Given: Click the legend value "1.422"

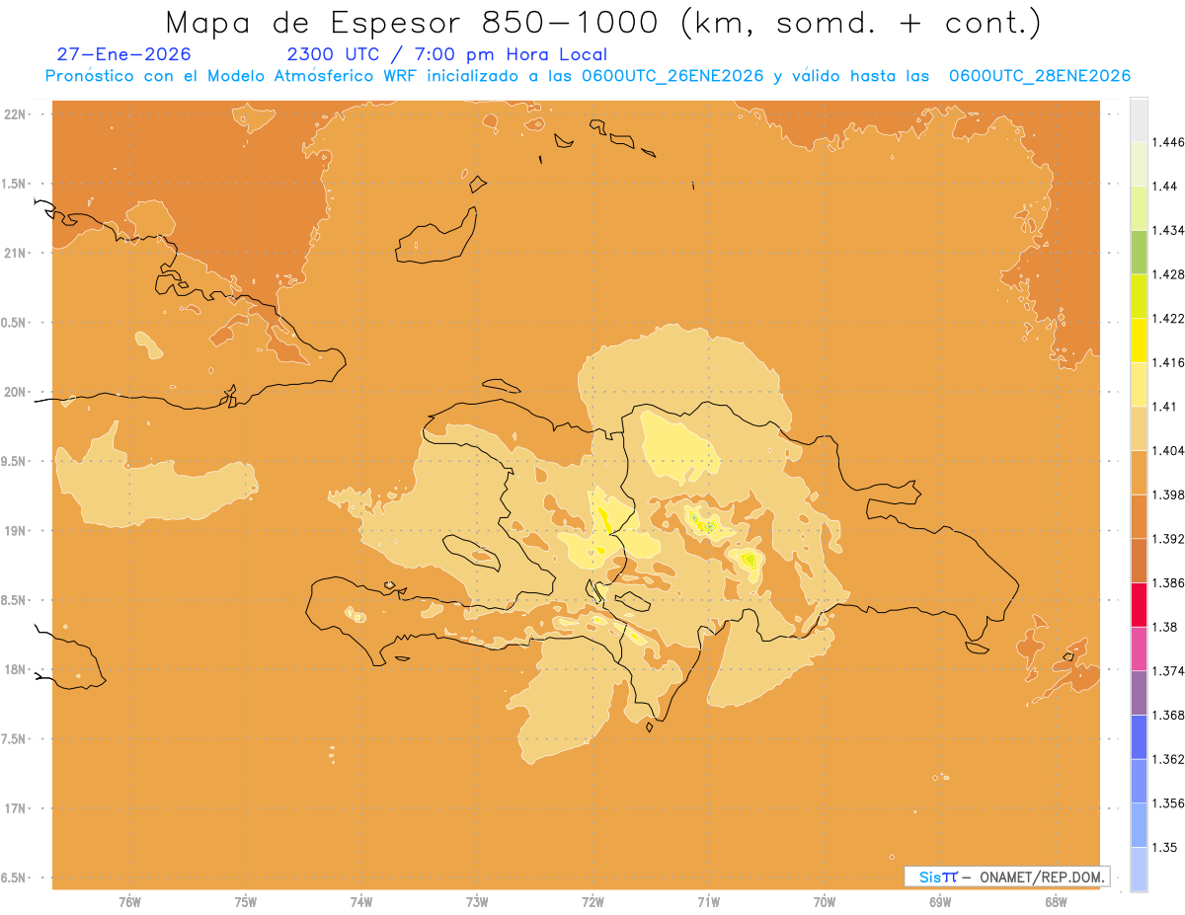Looking at the screenshot, I should [x=1167, y=318].
